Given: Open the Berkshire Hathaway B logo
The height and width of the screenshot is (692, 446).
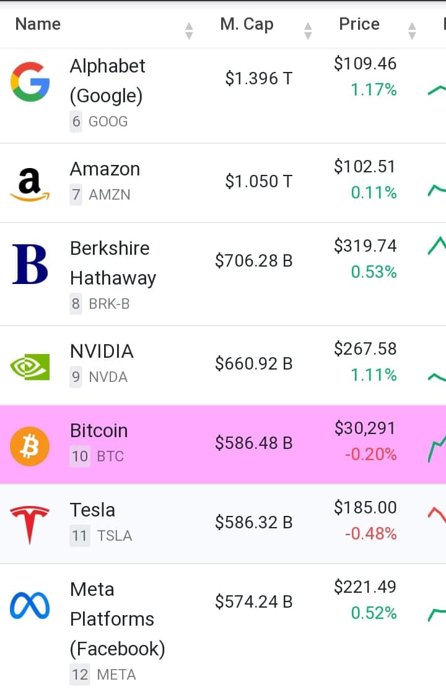Looking at the screenshot, I should coord(30,264).
